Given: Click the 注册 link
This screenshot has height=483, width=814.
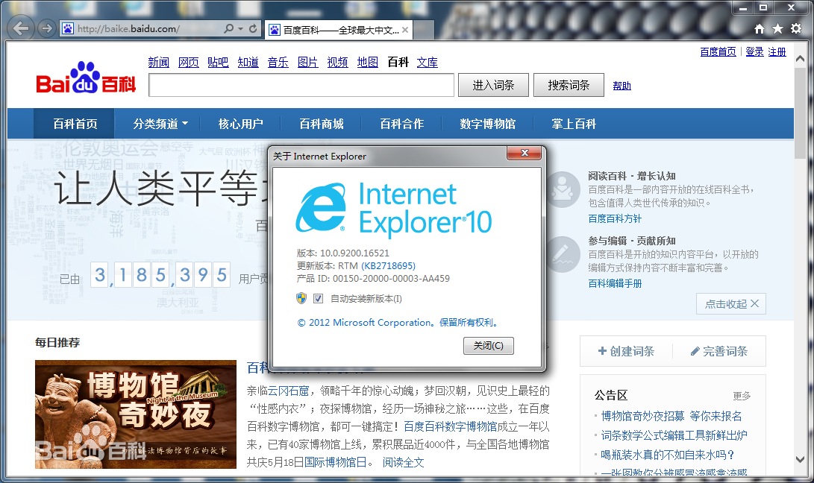Looking at the screenshot, I should [777, 52].
